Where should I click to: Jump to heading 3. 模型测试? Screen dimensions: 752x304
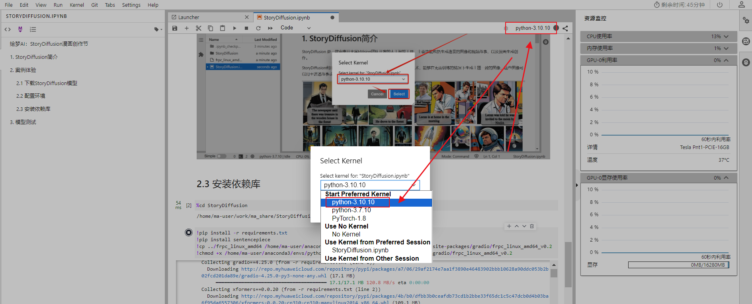coord(23,122)
